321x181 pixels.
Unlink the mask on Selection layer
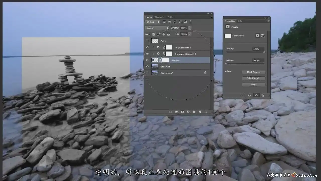[x=160, y=60]
